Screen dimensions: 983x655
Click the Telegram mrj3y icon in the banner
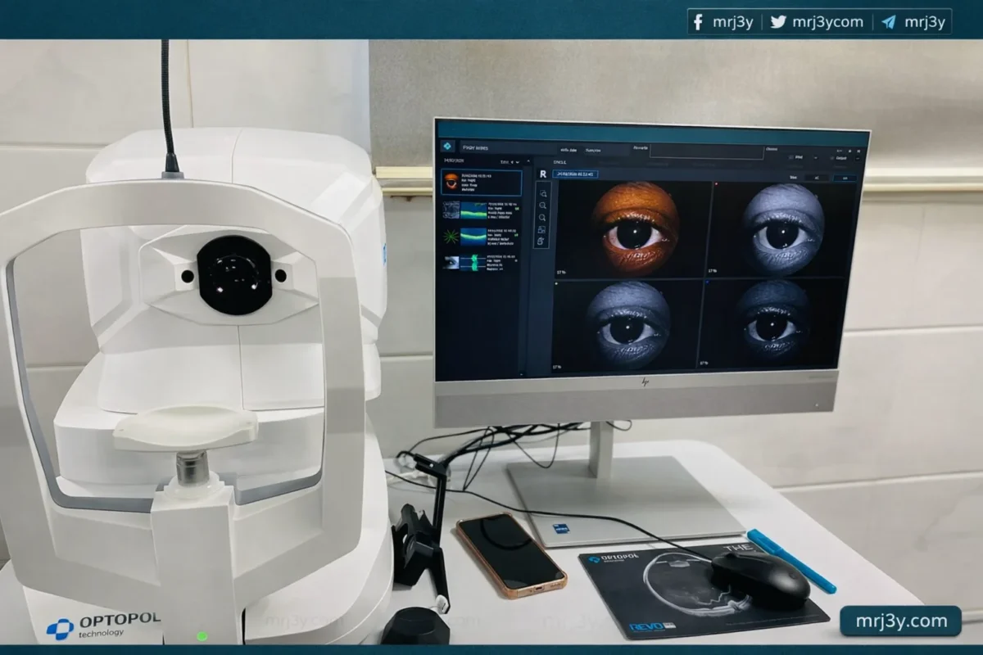tap(889, 22)
